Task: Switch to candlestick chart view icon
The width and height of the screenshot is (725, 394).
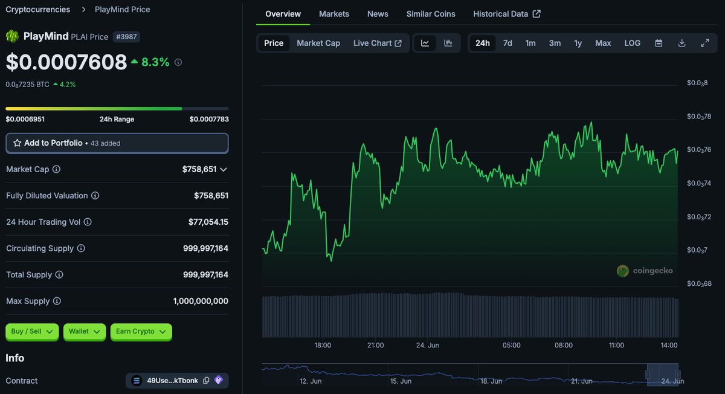Action: [448, 43]
